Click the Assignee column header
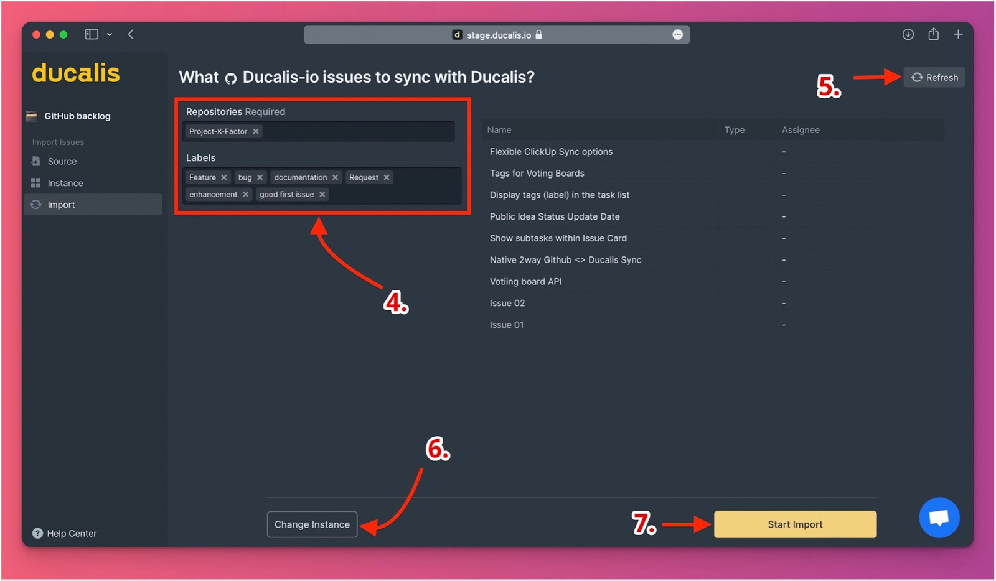 (801, 130)
